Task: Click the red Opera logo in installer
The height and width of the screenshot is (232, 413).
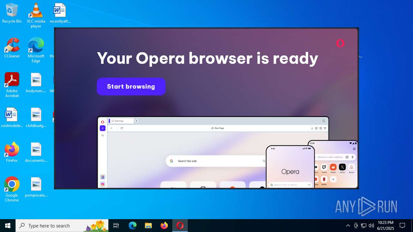Action: point(340,43)
